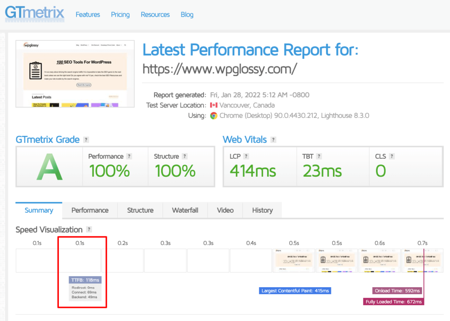The height and width of the screenshot is (321, 450).
Task: Click help icon next to LCP
Action: coord(246,157)
